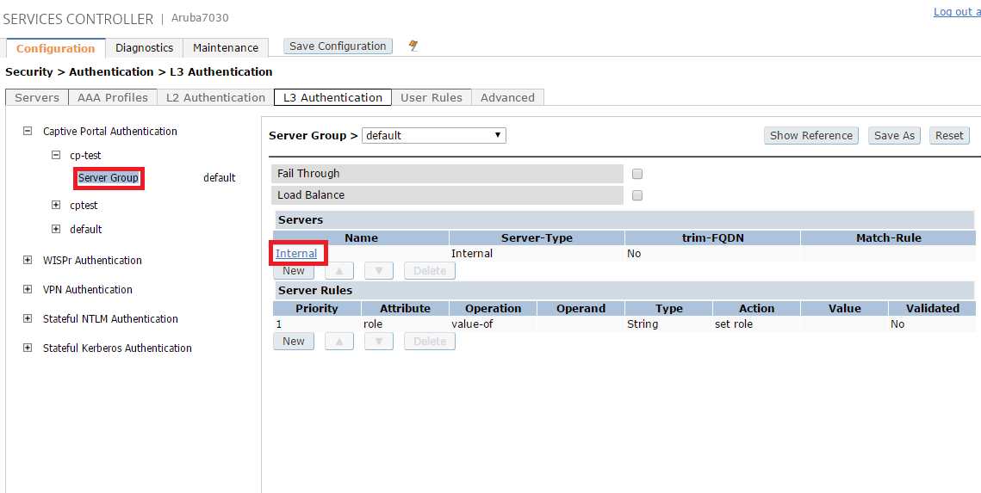The image size is (981, 493).
Task: Open the Internal server link
Action: pyautogui.click(x=296, y=254)
